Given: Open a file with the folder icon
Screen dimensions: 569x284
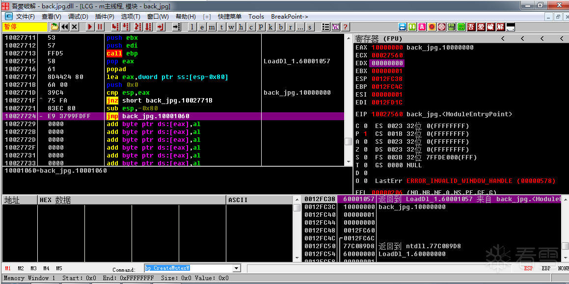Looking at the screenshot, I should point(55,27).
